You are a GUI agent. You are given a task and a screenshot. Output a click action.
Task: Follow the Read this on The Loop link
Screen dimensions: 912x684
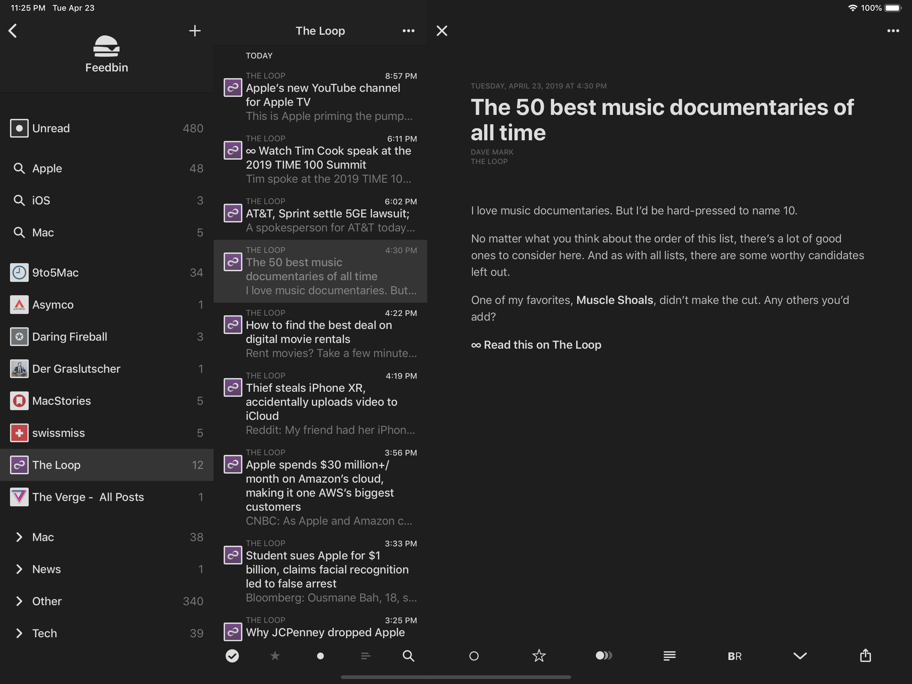click(x=536, y=345)
